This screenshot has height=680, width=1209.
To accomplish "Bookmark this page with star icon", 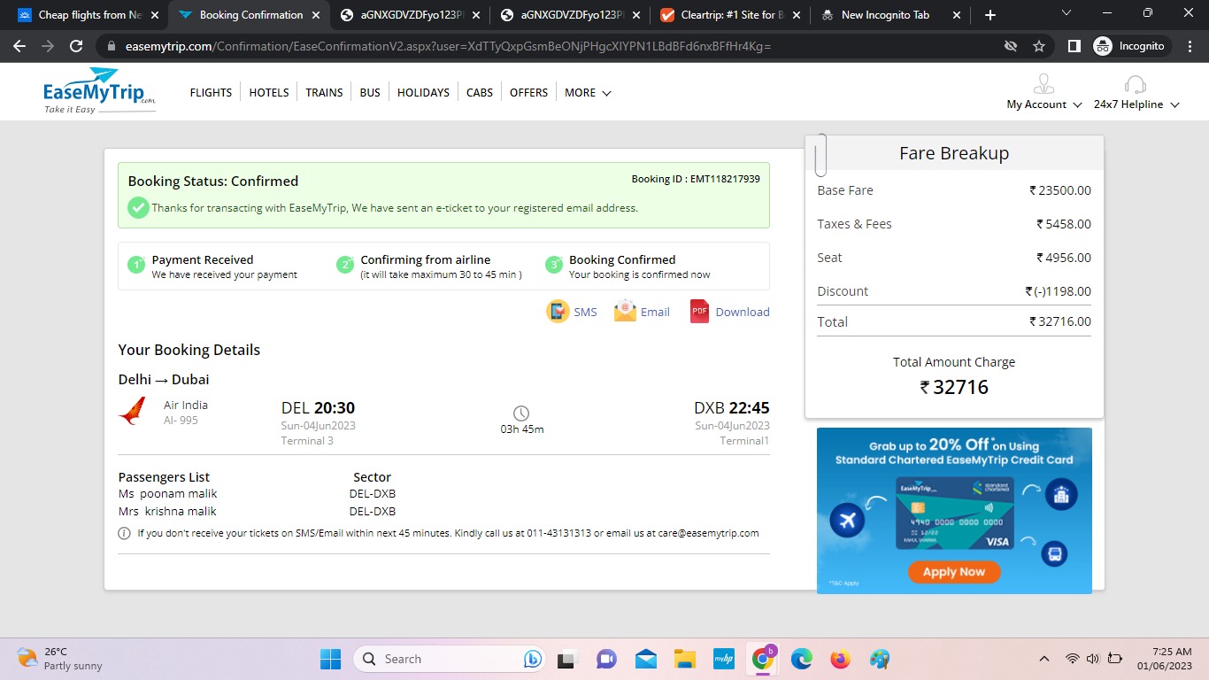I will (1039, 46).
